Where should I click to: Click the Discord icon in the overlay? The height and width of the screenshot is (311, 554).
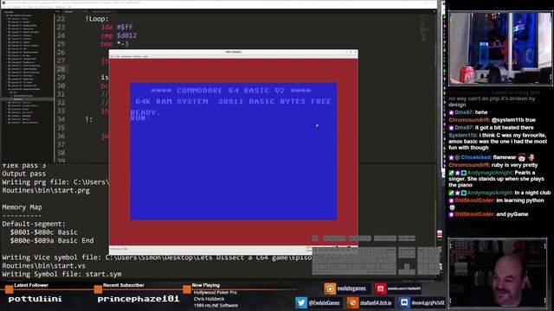(x=404, y=302)
